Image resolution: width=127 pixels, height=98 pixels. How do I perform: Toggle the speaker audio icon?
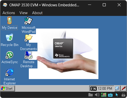pos(97,95)
